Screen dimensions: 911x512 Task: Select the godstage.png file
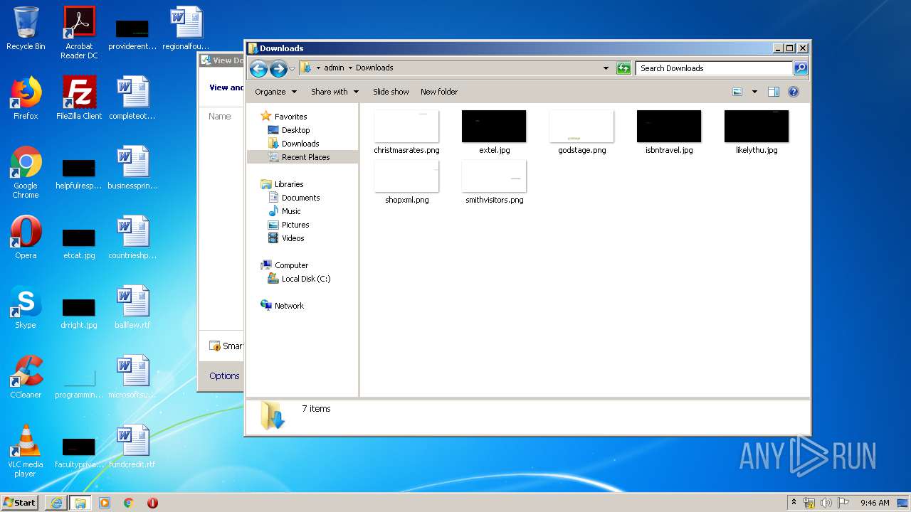tap(581, 132)
